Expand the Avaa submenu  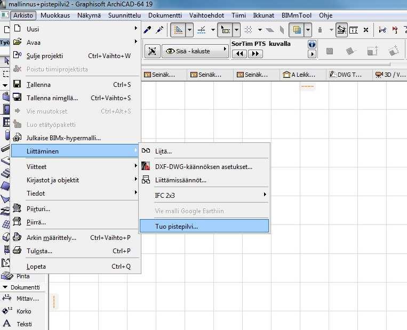pyautogui.click(x=75, y=42)
